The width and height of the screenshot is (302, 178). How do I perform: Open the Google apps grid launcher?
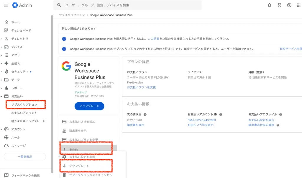[x=298, y=5]
